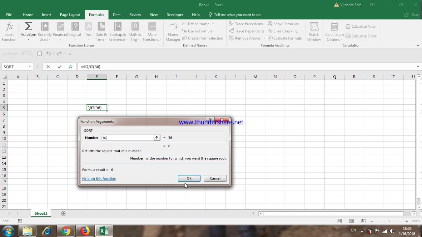Open Google Chrome from the taskbar
This screenshot has height=237, width=422.
pyautogui.click(x=66, y=231)
